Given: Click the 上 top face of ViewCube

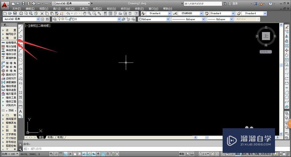Looking at the screenshot, I should 266,36.
